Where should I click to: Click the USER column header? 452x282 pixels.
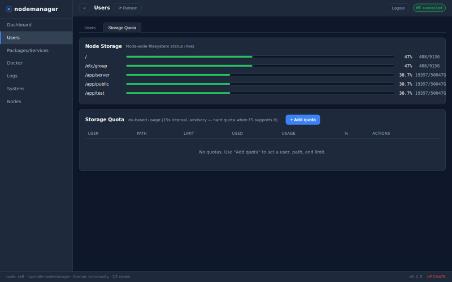tap(93, 134)
